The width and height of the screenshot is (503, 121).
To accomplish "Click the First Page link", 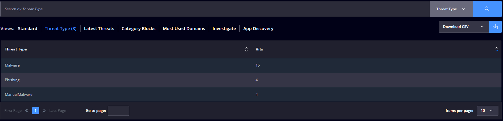I will coord(13,111).
